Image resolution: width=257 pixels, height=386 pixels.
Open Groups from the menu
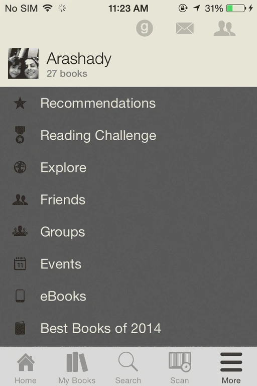(128, 232)
